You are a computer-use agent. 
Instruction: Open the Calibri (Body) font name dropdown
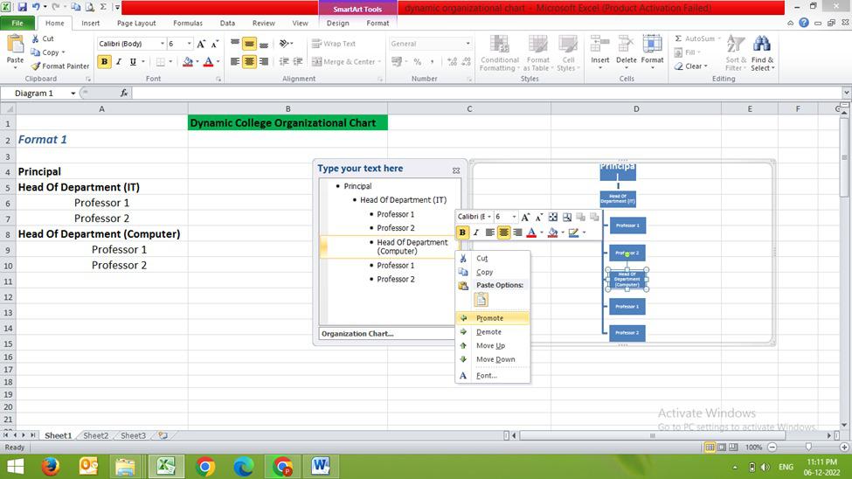pos(162,44)
